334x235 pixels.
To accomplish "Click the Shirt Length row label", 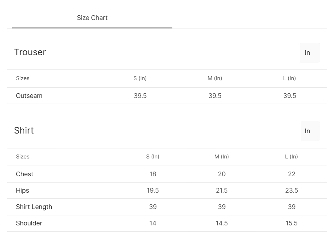I will [x=34, y=207].
